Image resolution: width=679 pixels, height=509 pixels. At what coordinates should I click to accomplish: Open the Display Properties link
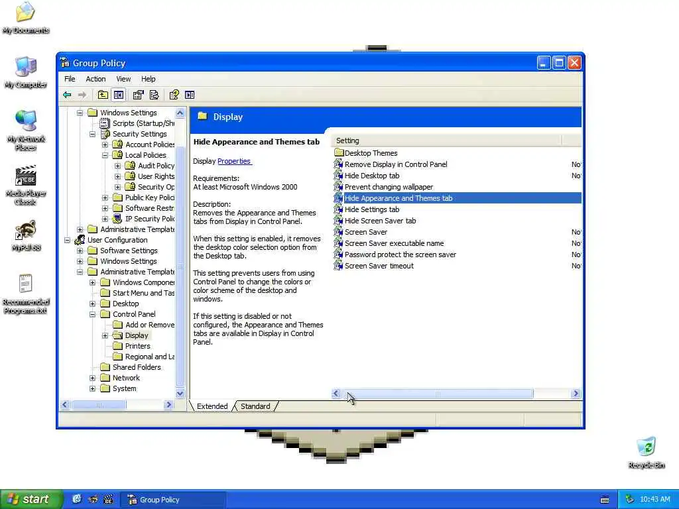234,161
